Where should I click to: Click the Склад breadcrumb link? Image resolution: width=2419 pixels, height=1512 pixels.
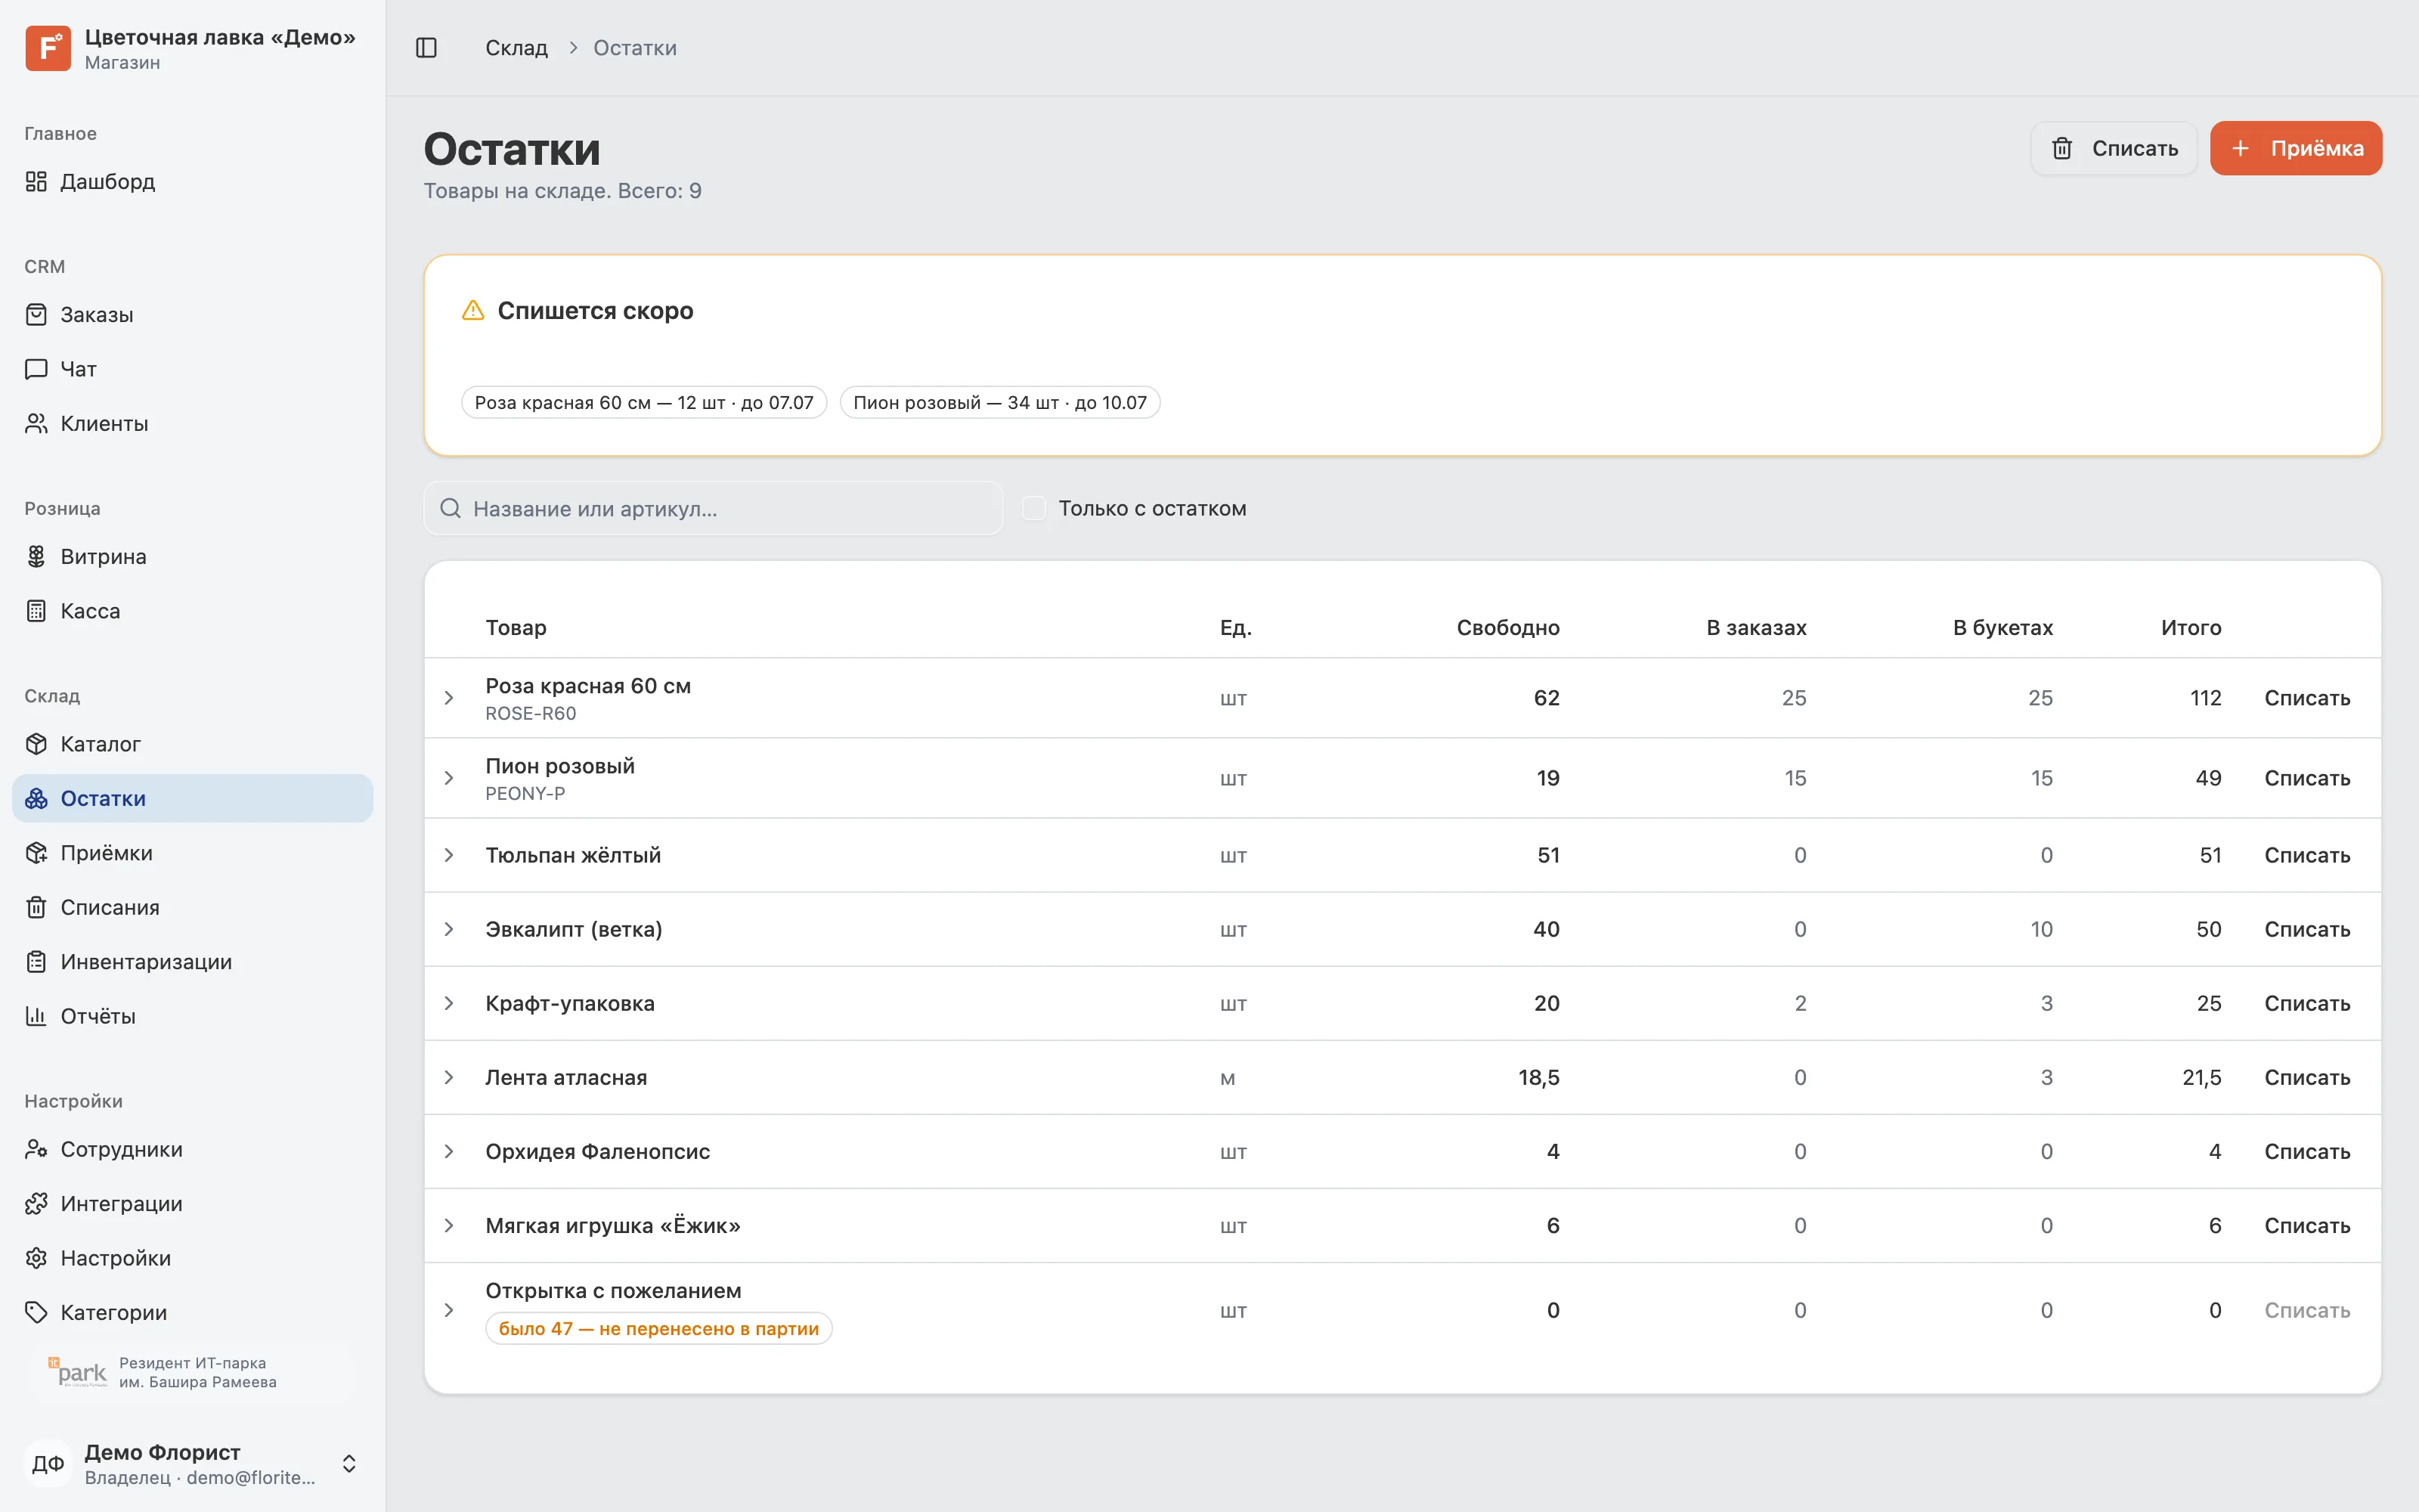tap(517, 48)
